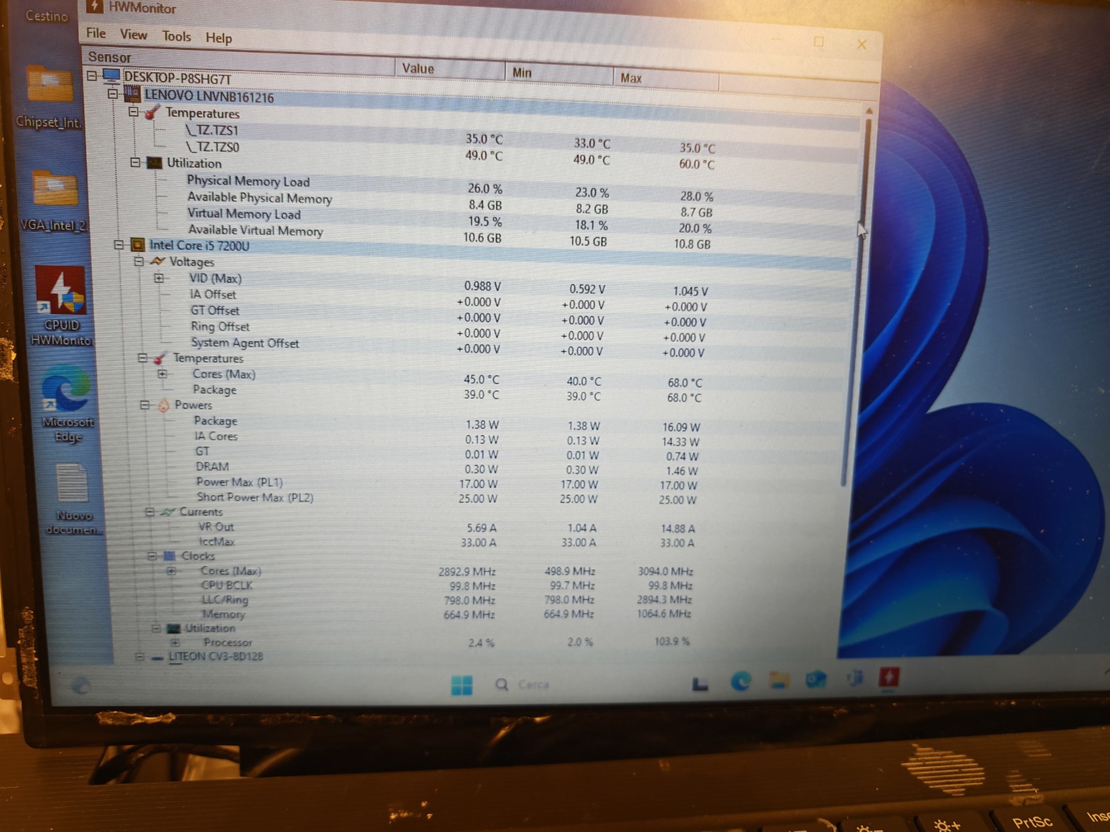Collapse the Powers group
Viewport: 1110px width, 832px height.
pos(145,404)
